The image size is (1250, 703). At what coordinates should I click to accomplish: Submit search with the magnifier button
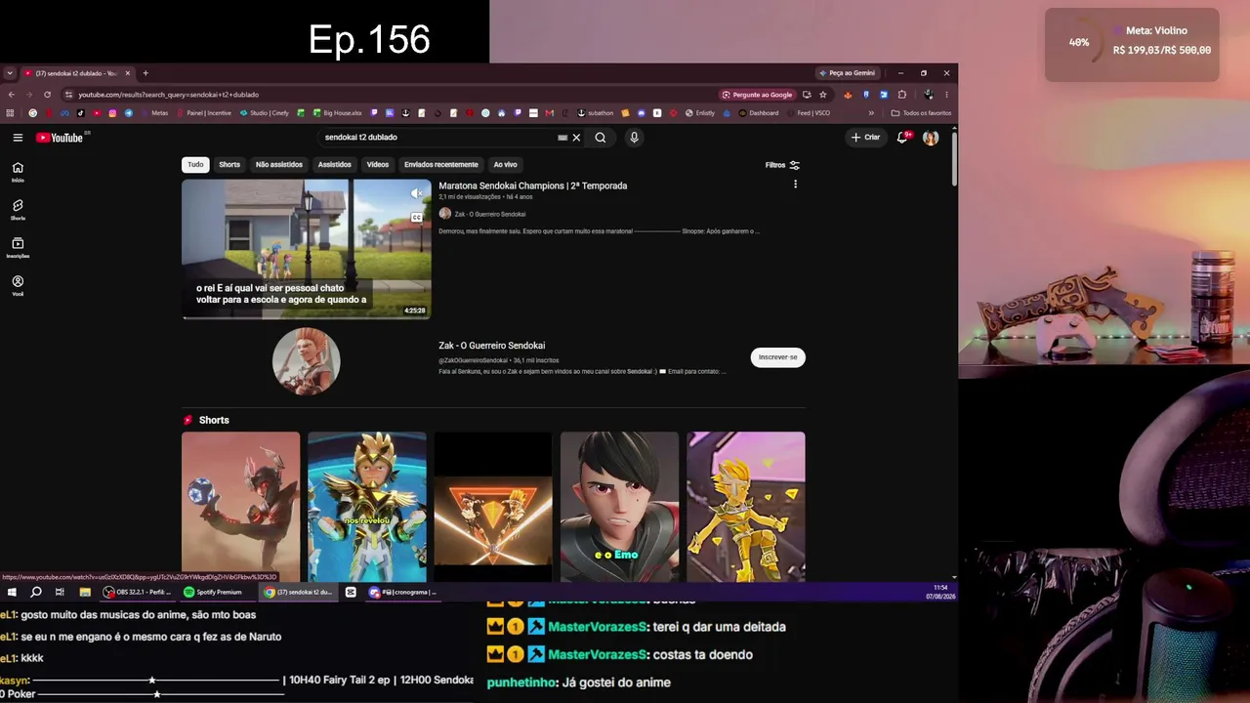[x=601, y=138]
